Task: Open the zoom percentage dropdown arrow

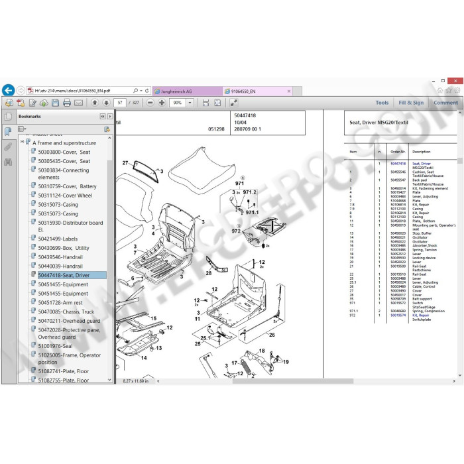Action: (x=190, y=103)
